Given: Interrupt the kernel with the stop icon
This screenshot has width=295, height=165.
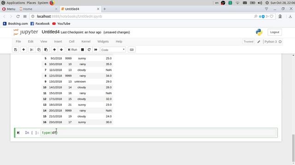Looking at the screenshot, I should coord(83,50).
